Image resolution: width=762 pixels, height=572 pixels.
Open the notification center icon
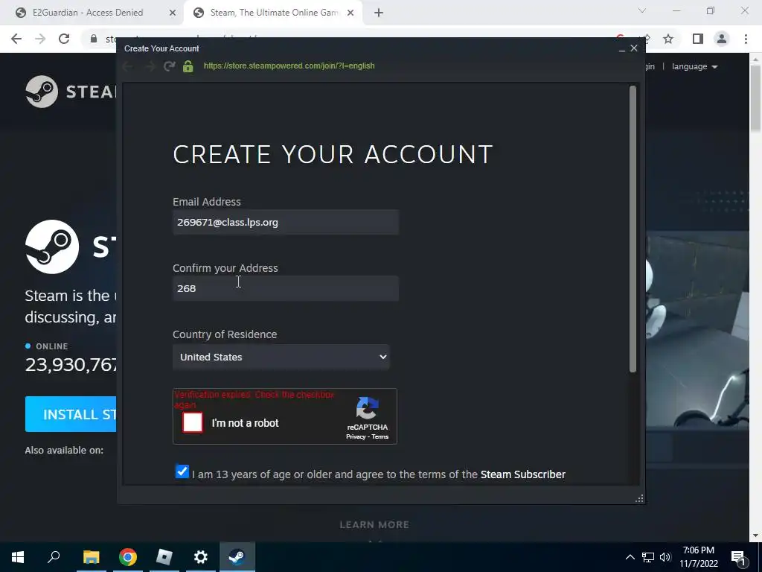pos(738,557)
